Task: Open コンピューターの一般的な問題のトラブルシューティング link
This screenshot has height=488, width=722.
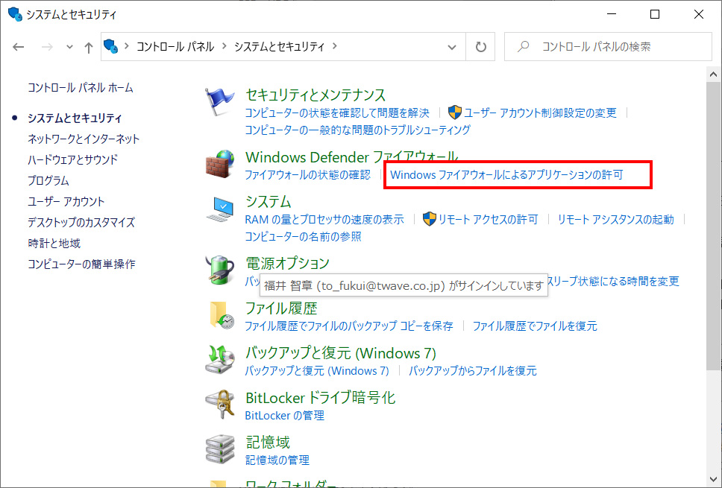Action: 357,130
